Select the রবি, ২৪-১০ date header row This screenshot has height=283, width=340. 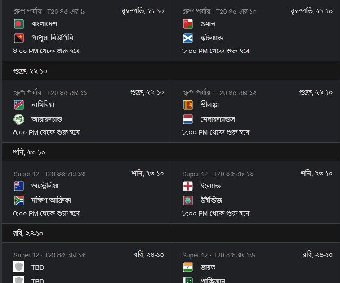pos(171,233)
